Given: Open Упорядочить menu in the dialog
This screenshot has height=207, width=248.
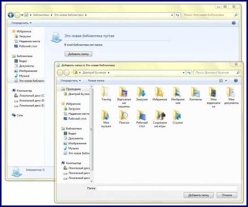Looking at the screenshot, I should (70, 81).
